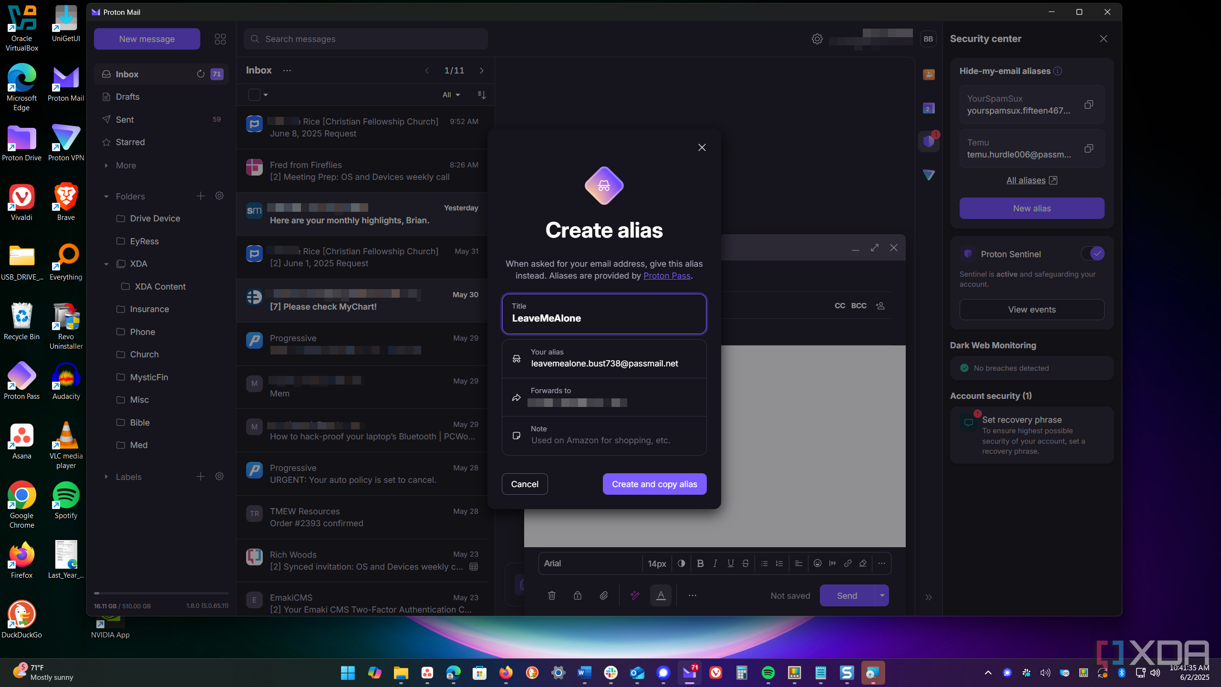1221x687 pixels.
Task: Cancel the Create alias dialog
Action: pyautogui.click(x=525, y=484)
